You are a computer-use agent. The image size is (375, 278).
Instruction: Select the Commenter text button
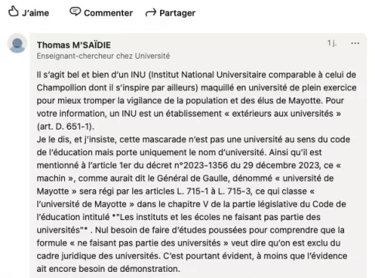point(108,13)
